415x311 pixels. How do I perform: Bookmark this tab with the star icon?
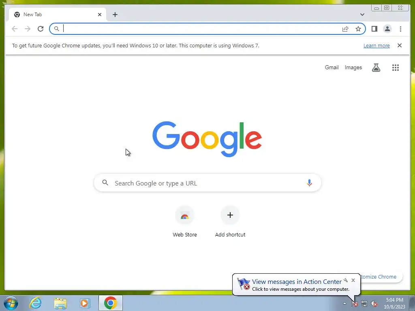358,29
